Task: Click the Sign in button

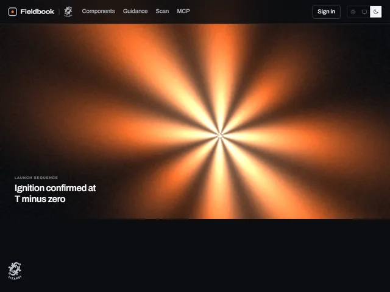Action: [326, 12]
